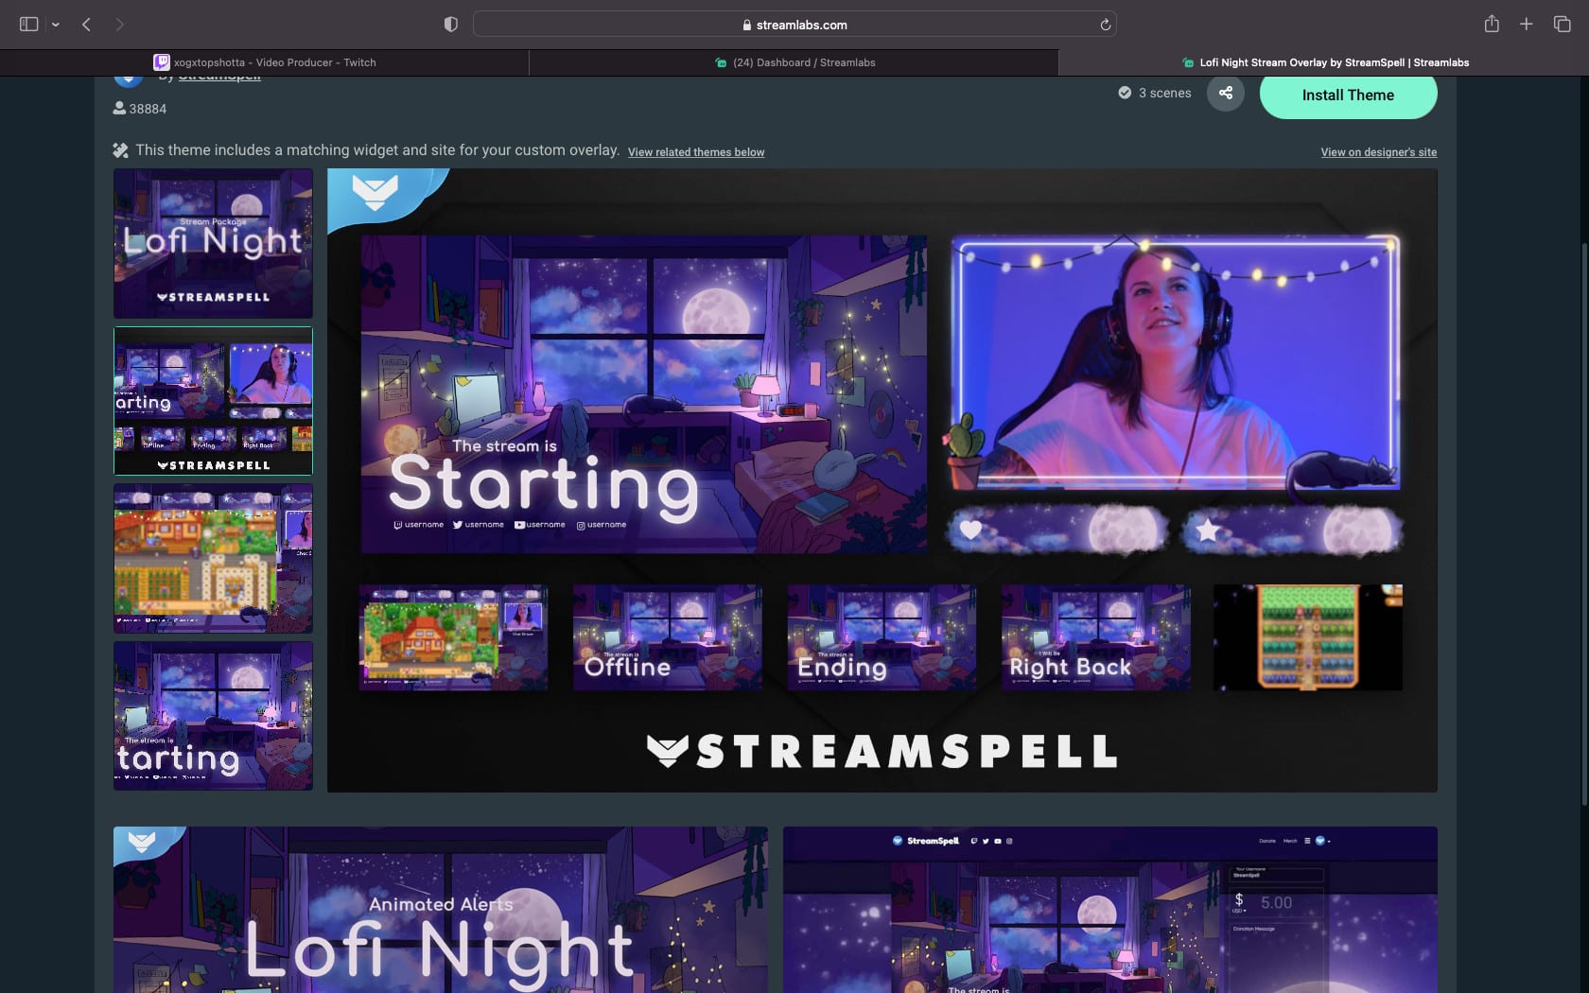Viewport: 1589px width, 993px height.
Task: Open the sidebar options chevron dropdown
Action: 54,24
